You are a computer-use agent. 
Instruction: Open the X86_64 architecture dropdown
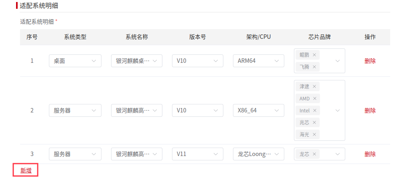click(x=258, y=110)
